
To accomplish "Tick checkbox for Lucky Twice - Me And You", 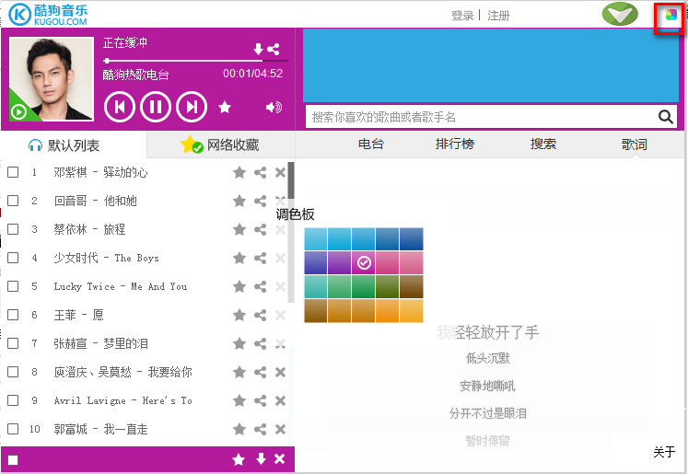I will tap(13, 286).
